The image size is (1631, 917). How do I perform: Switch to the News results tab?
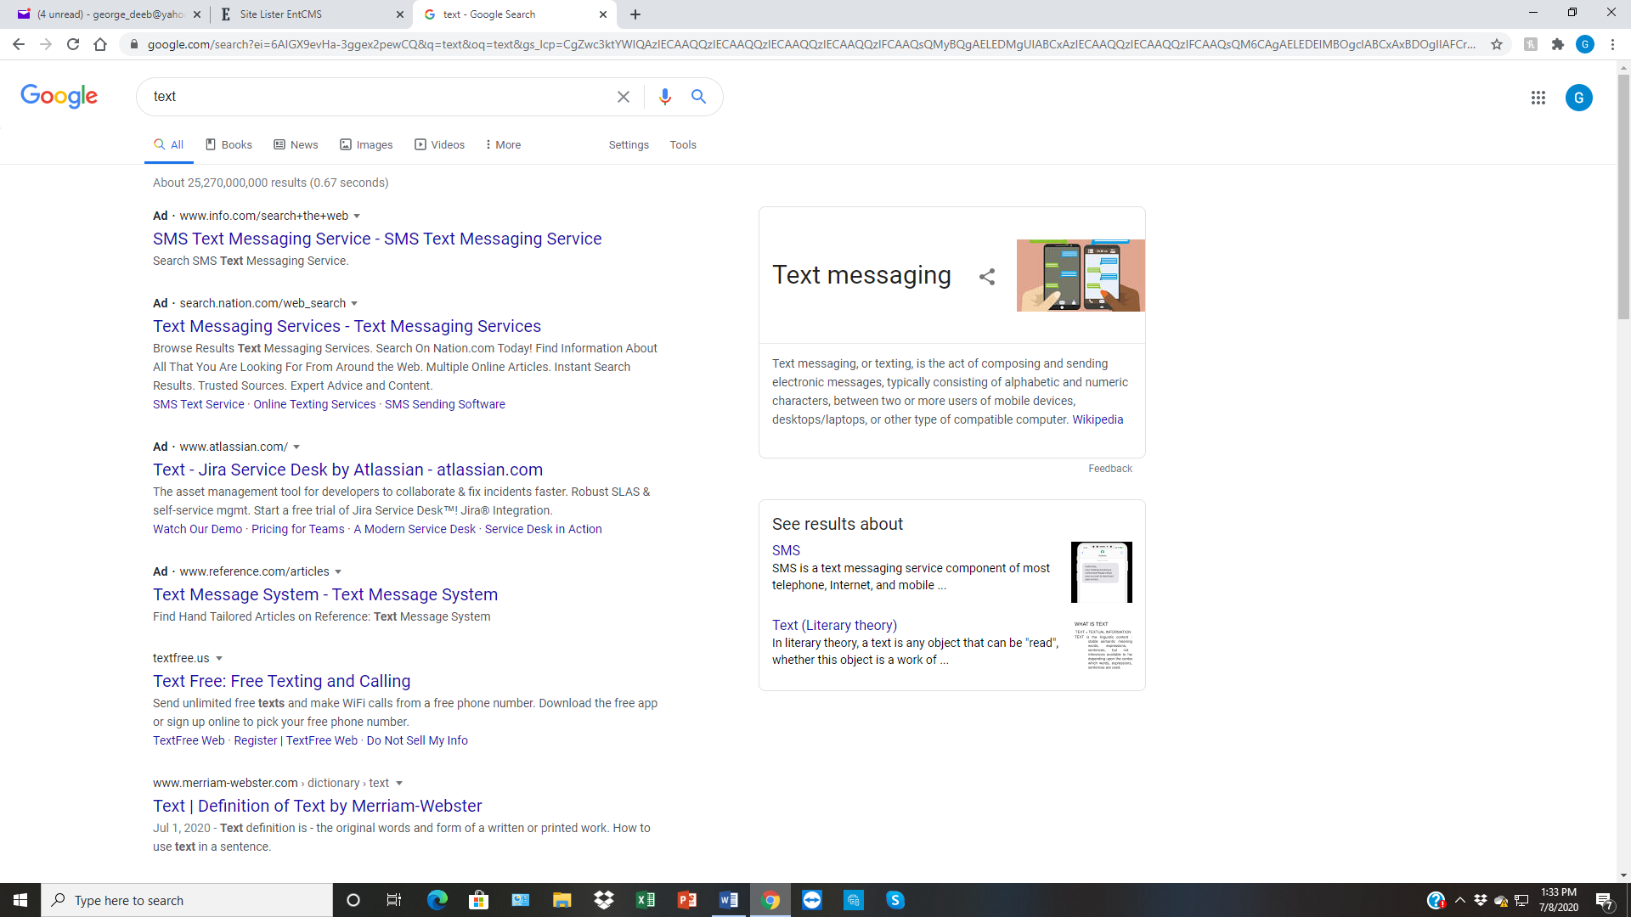click(296, 144)
